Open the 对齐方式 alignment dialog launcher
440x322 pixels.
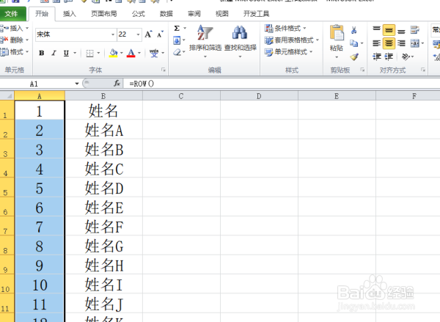[423, 70]
